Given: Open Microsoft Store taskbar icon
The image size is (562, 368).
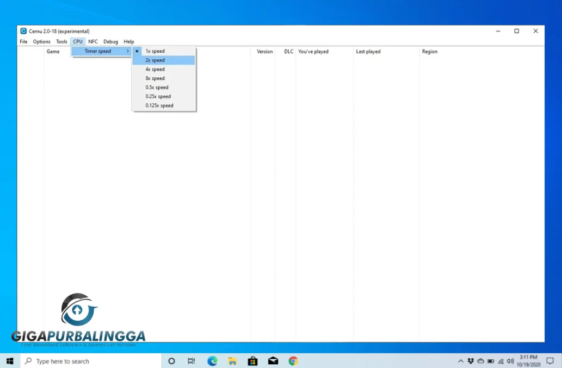Looking at the screenshot, I should coord(252,361).
